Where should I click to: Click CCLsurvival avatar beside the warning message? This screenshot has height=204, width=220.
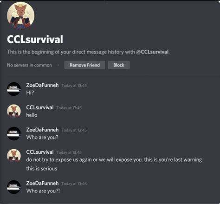(14, 156)
